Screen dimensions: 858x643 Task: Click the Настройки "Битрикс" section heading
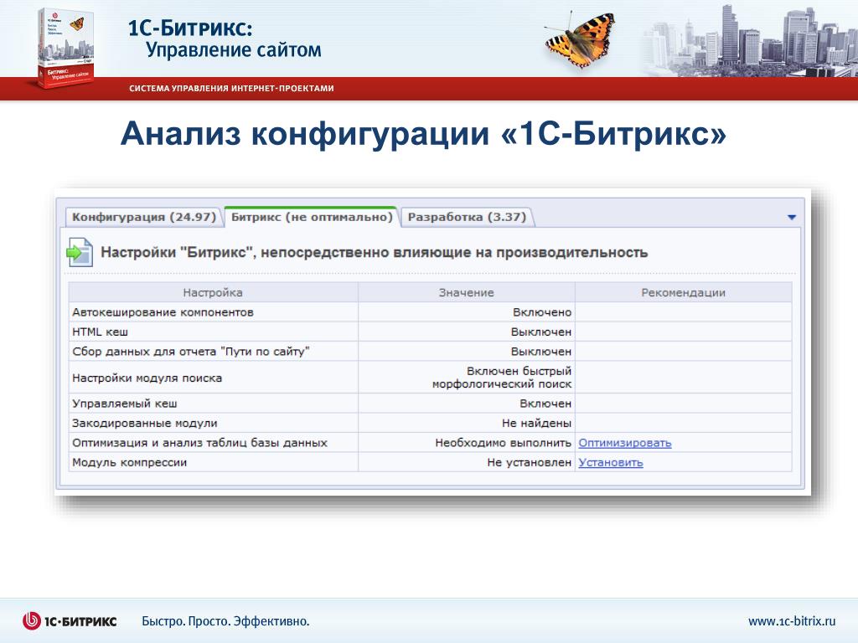375,253
